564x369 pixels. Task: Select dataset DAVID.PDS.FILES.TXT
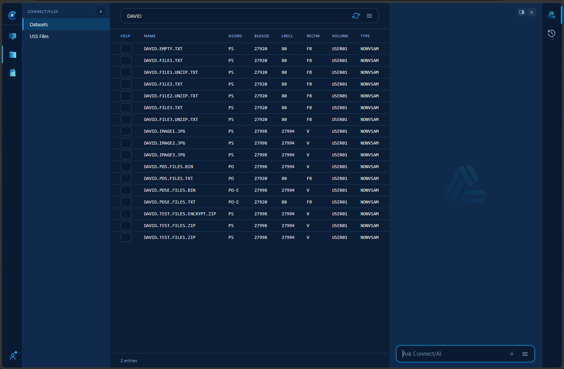pyautogui.click(x=168, y=178)
